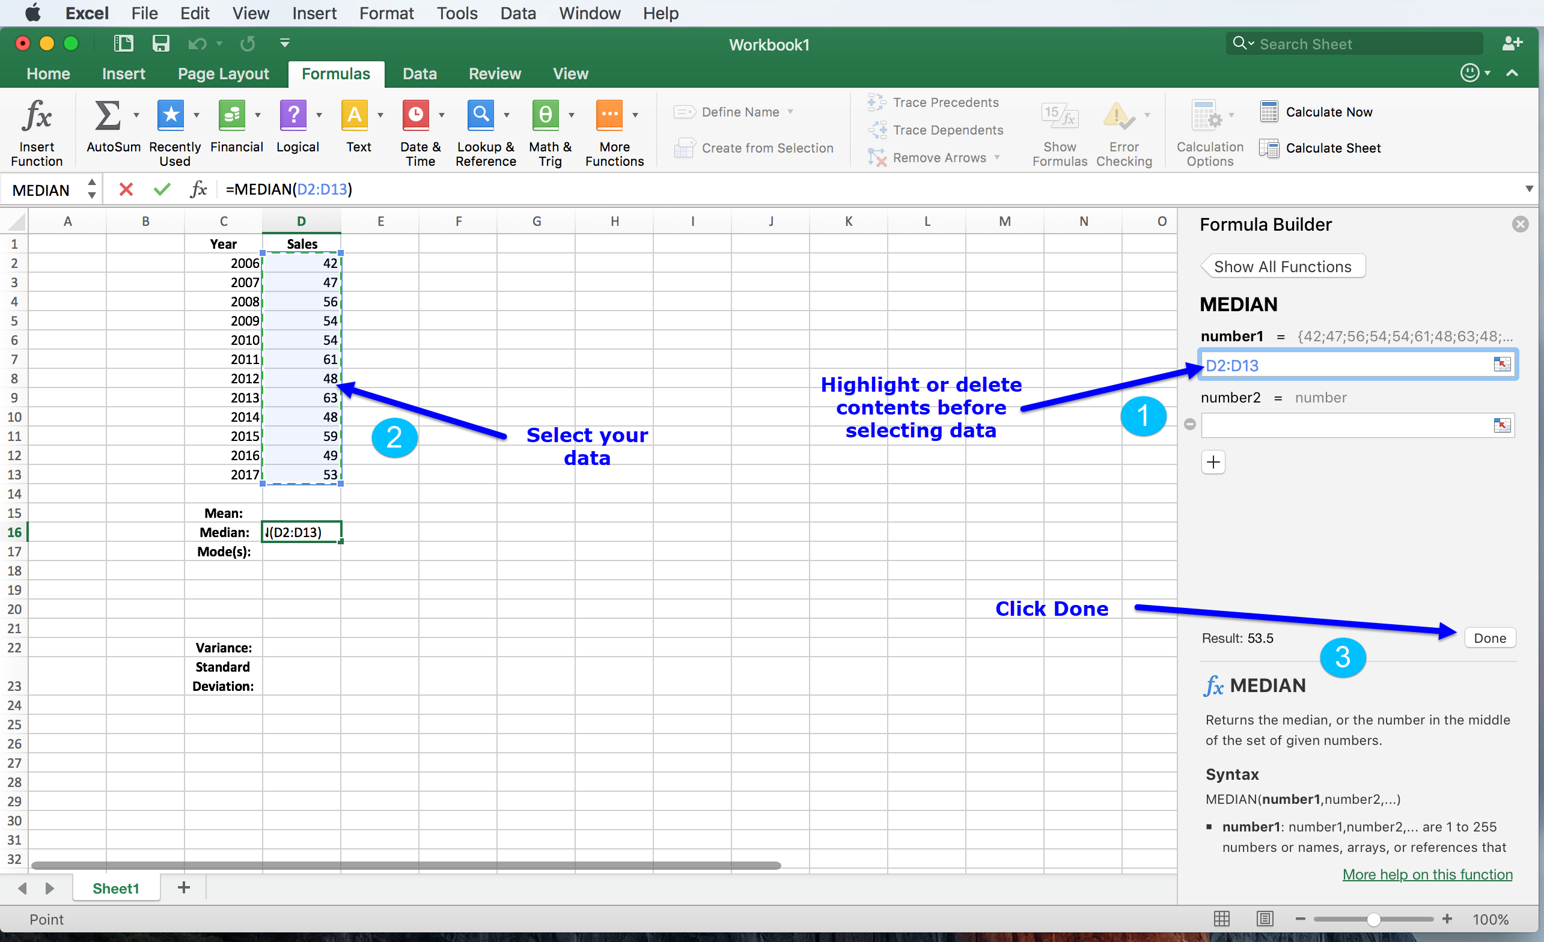Click the number1 range selector icon
The width and height of the screenshot is (1544, 942).
[x=1501, y=365]
